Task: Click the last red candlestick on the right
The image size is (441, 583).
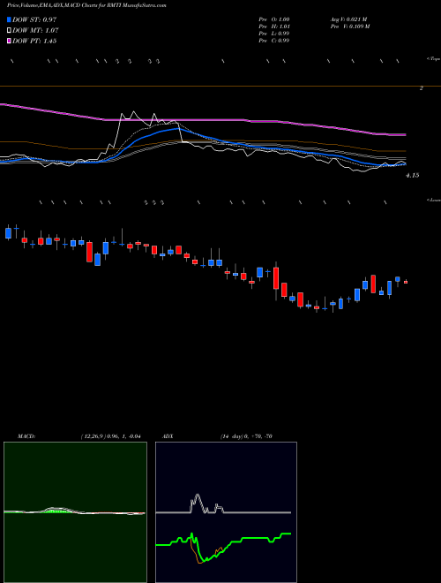Action: click(406, 282)
